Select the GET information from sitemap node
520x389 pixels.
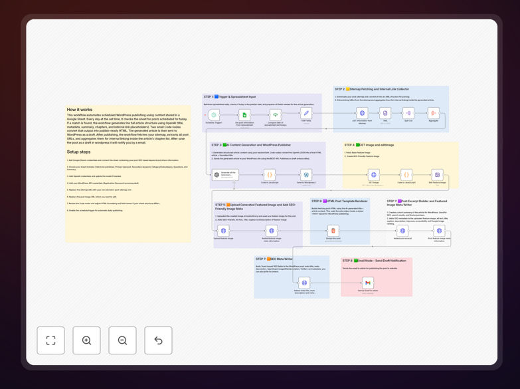362,113
